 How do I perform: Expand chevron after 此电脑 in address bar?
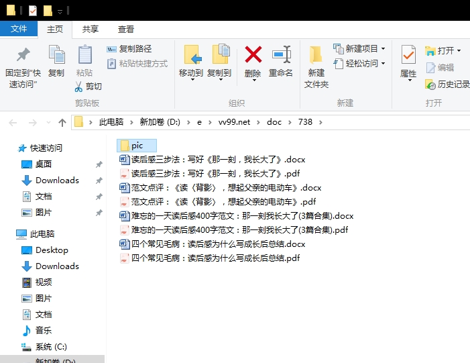coord(131,122)
